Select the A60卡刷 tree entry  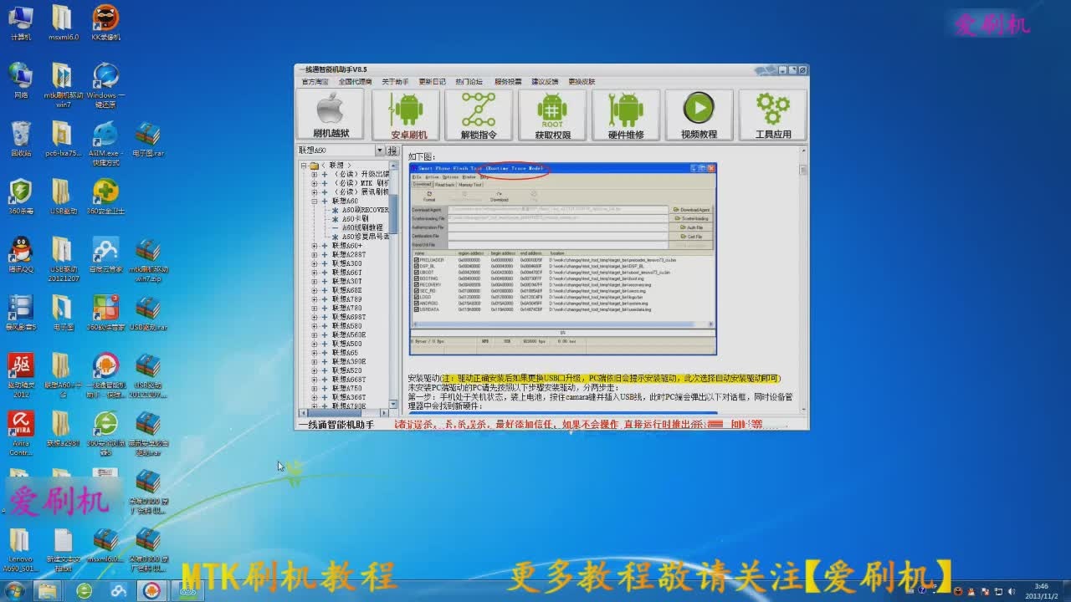point(355,219)
